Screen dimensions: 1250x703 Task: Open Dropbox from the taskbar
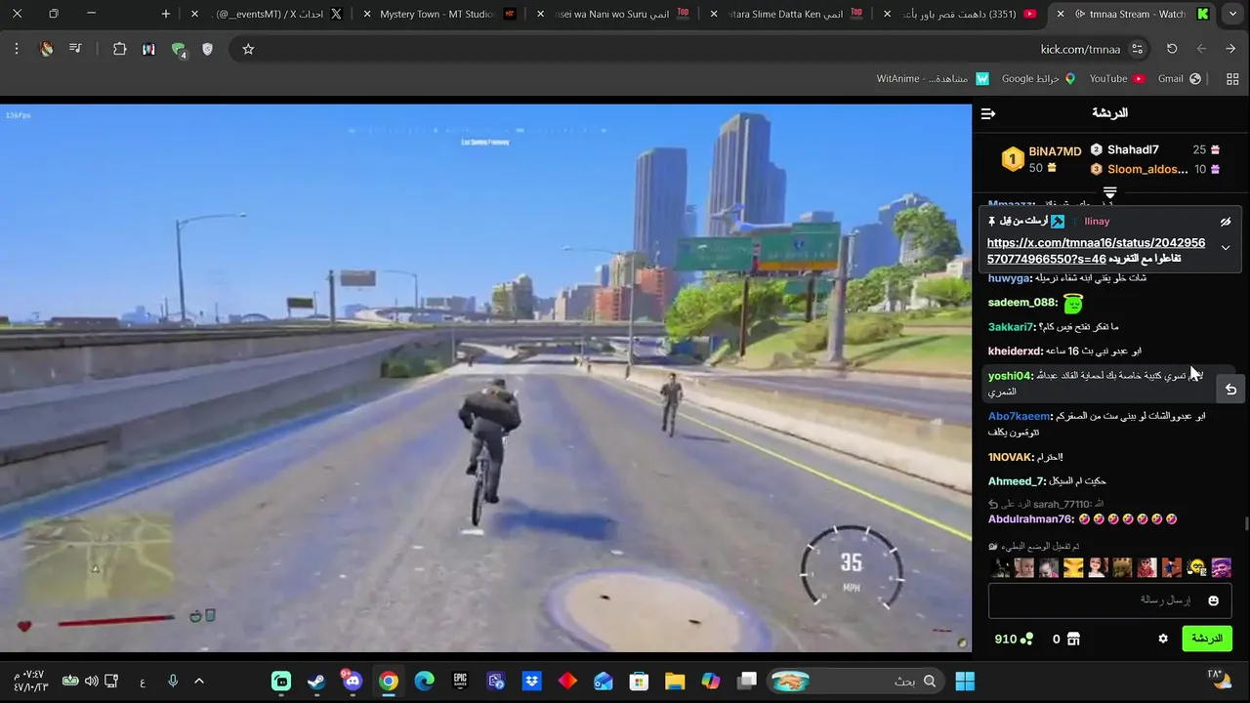(x=531, y=681)
